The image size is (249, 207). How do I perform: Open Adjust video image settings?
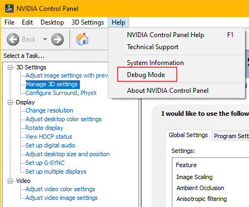(62, 198)
